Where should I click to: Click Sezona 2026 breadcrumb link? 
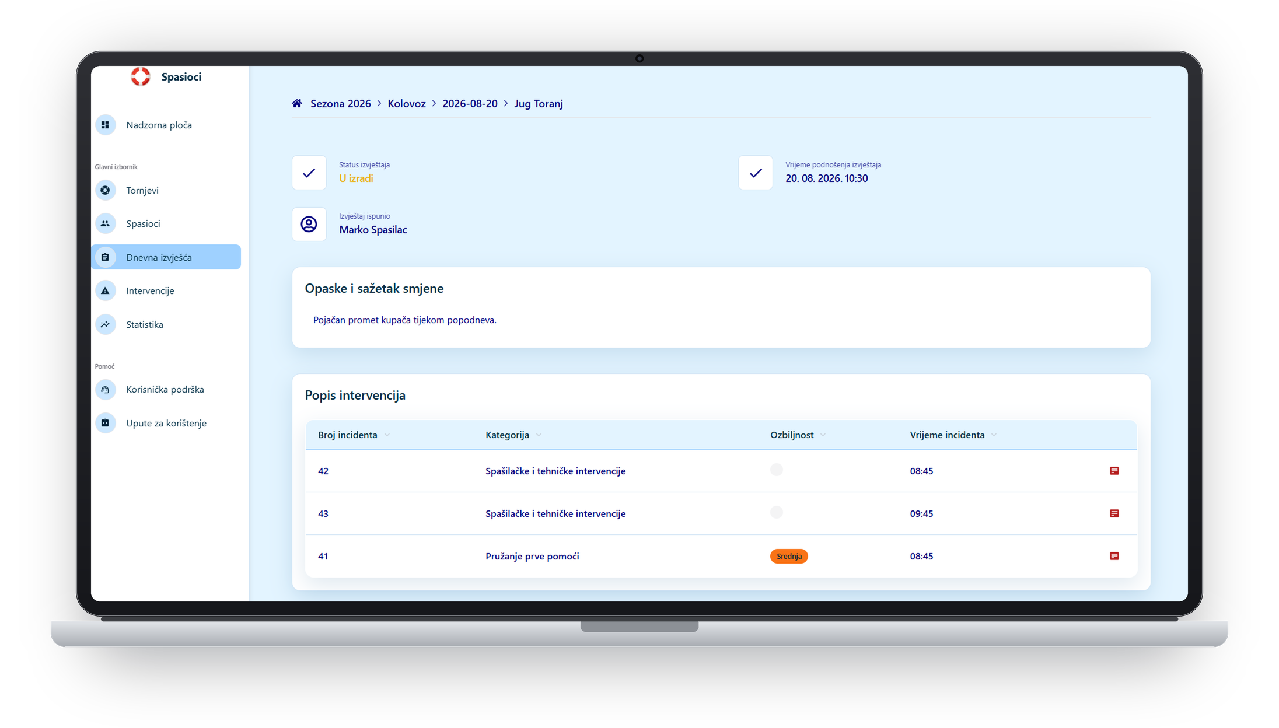click(341, 103)
